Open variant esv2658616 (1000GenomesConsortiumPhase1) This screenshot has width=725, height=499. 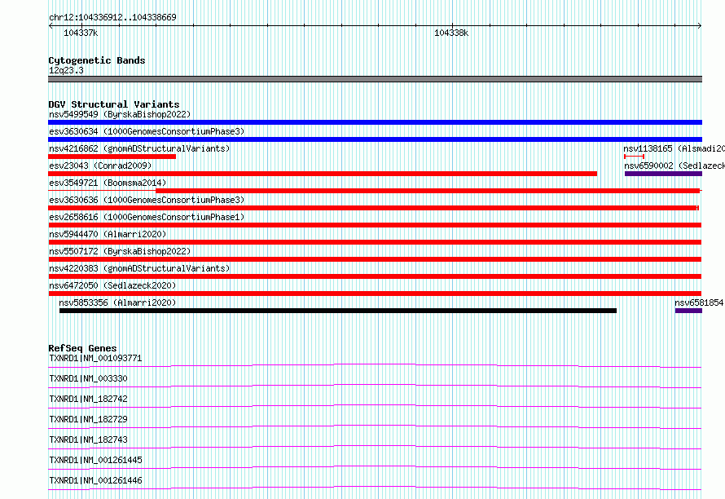(147, 217)
